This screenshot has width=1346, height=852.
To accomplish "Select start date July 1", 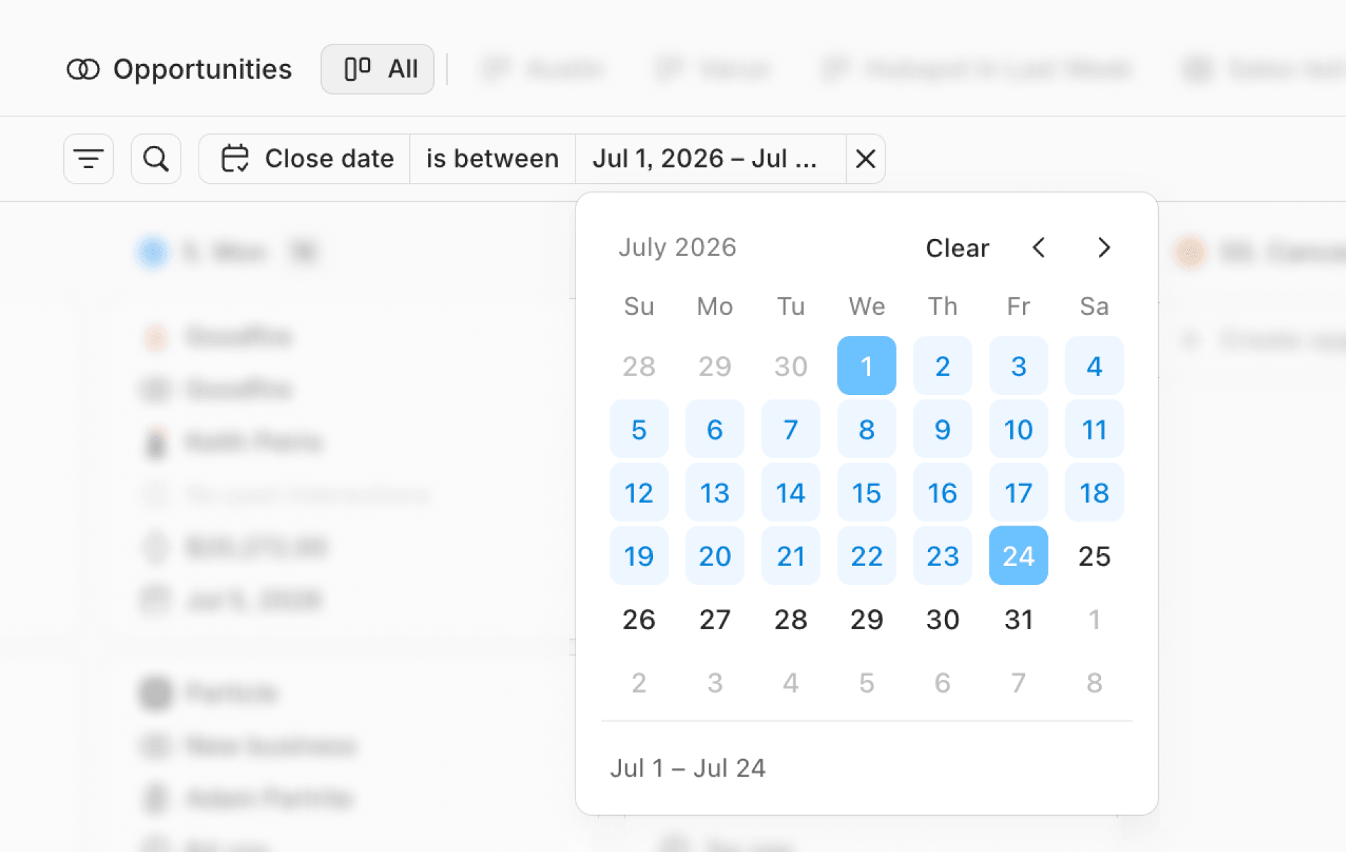I will coord(867,365).
